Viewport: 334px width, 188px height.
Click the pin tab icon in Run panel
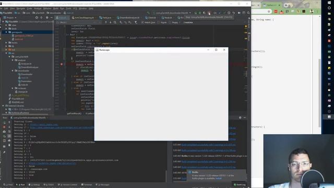coord(4,152)
